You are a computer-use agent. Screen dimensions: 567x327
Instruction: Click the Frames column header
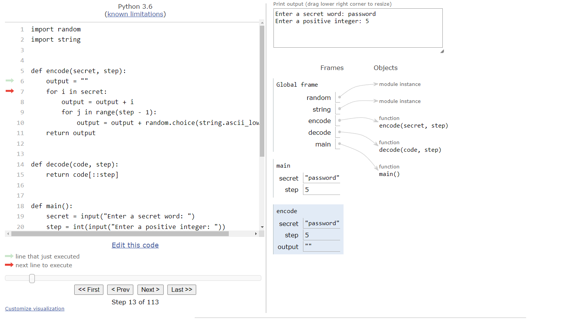(332, 68)
